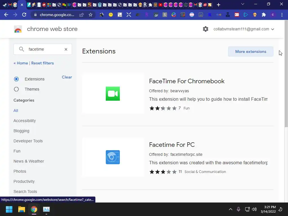The width and height of the screenshot is (288, 216).
Task: Open the volume control in tray
Action: [254, 209]
